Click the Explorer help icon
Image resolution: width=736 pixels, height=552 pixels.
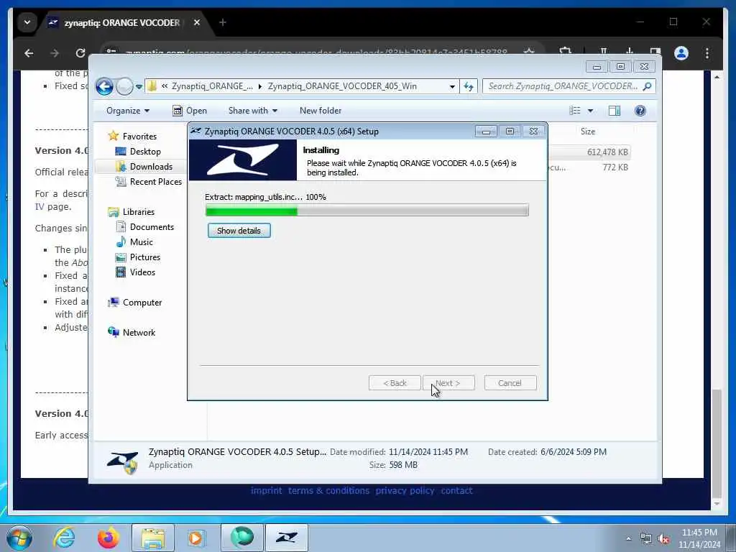[640, 111]
